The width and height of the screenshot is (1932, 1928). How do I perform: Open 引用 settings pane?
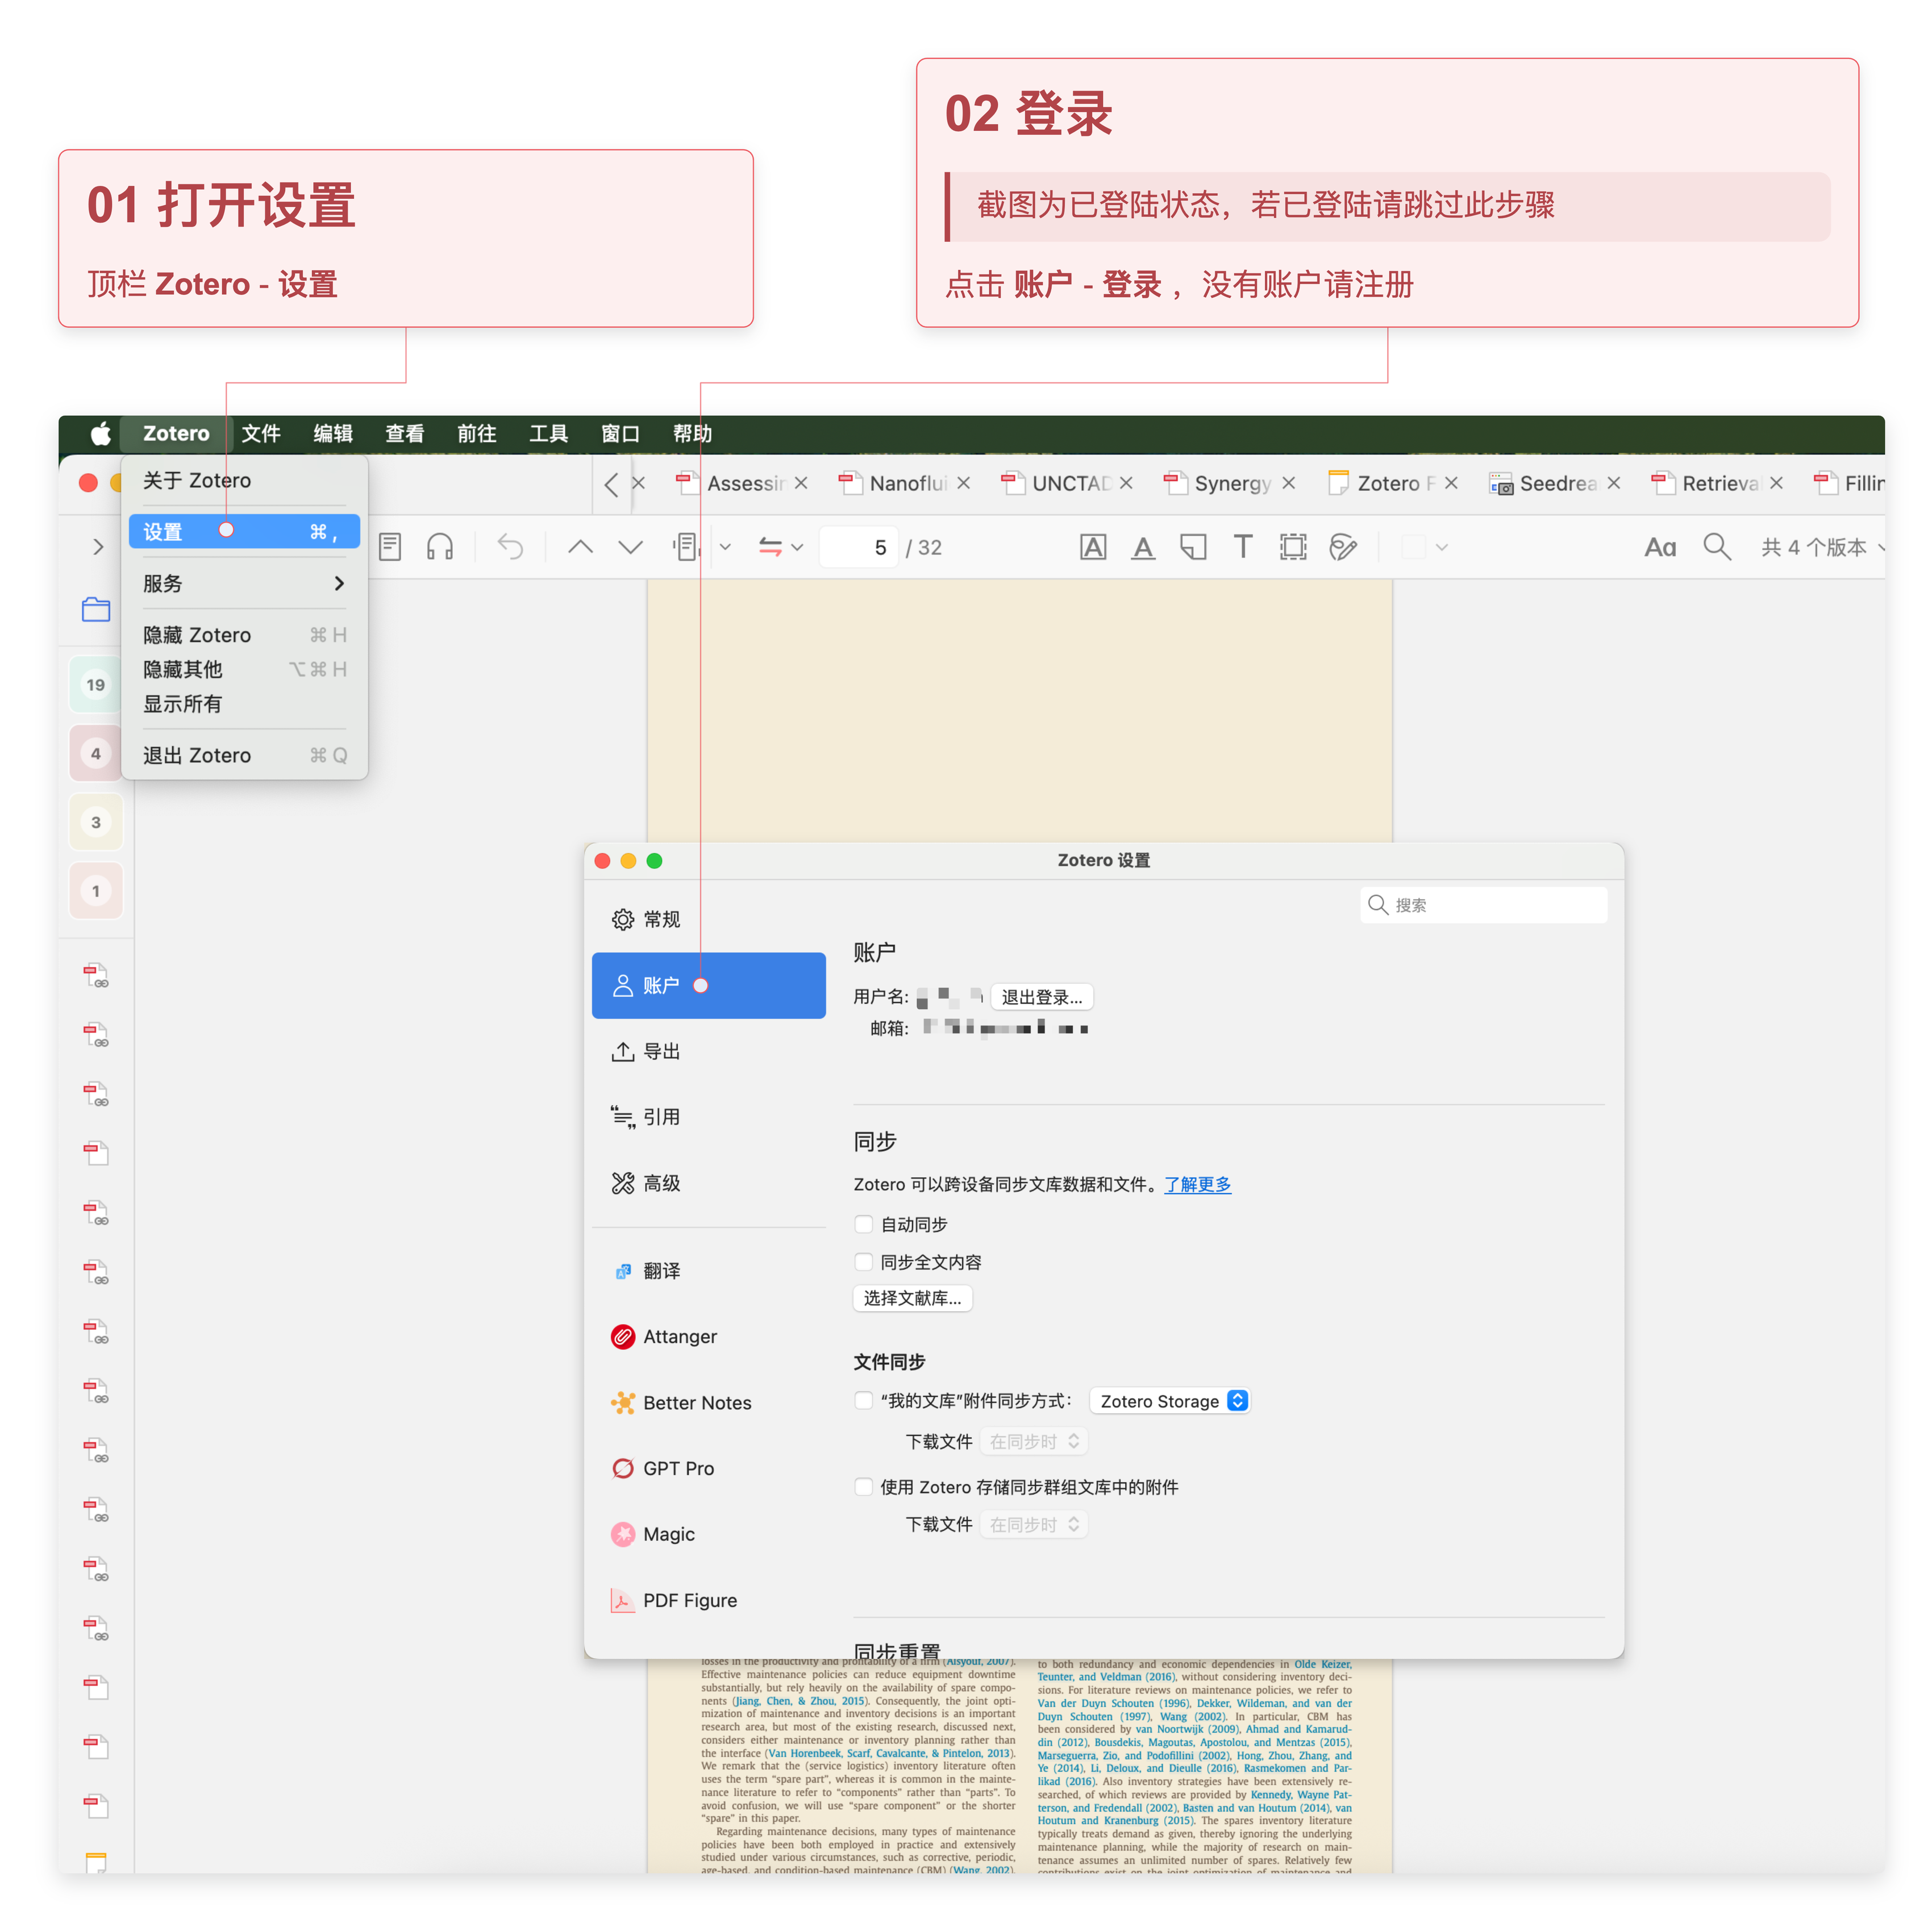709,1117
